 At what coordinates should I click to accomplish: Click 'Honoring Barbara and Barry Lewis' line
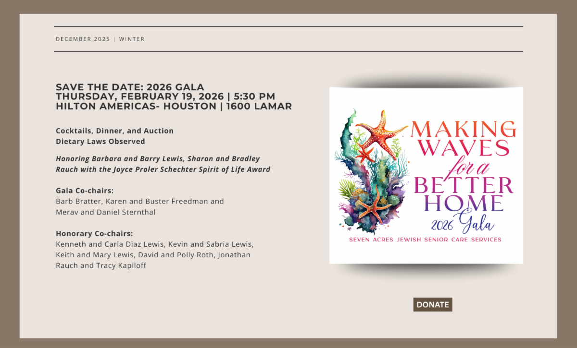tap(158, 159)
